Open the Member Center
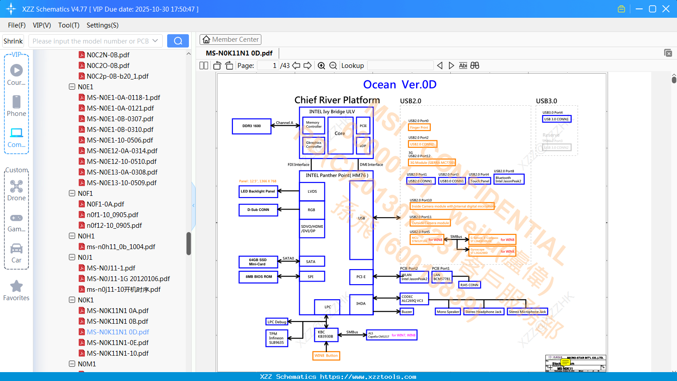This screenshot has width=677, height=381. (x=230, y=40)
